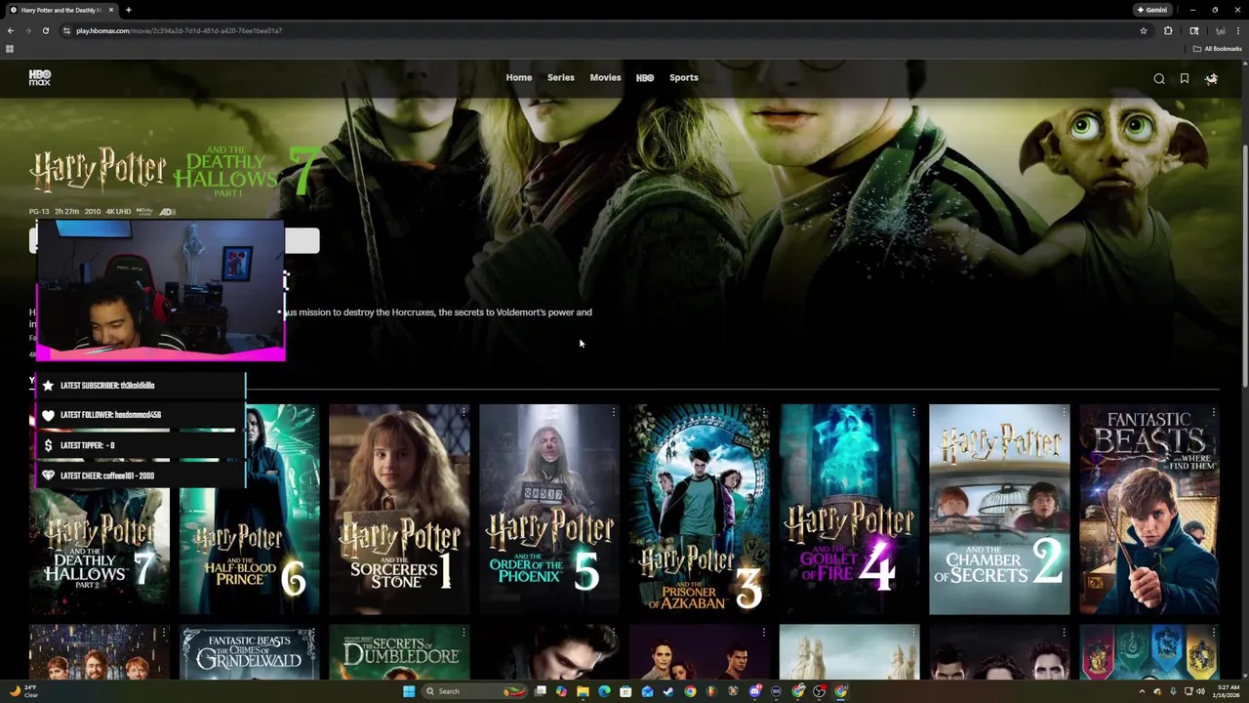Open the Home tab
Screen dimensions: 1249x703
coord(518,77)
